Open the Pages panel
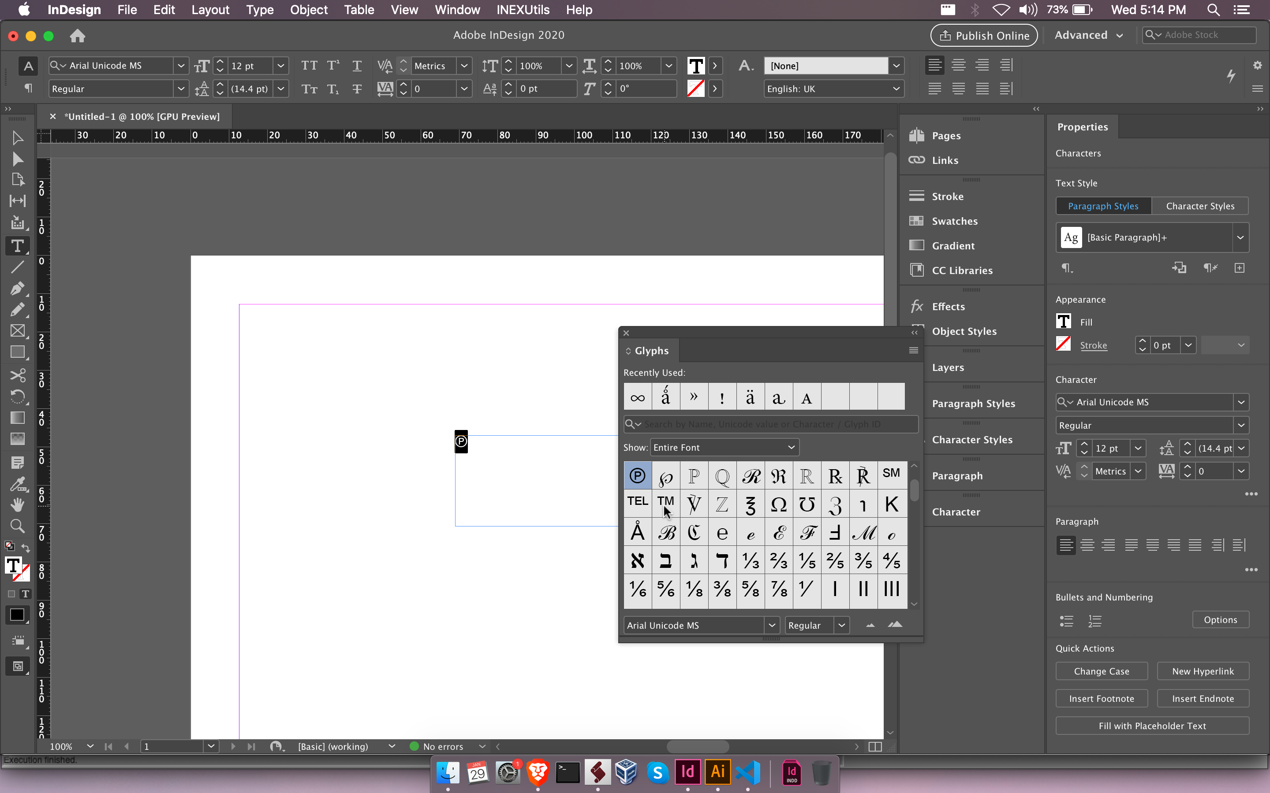 click(946, 135)
